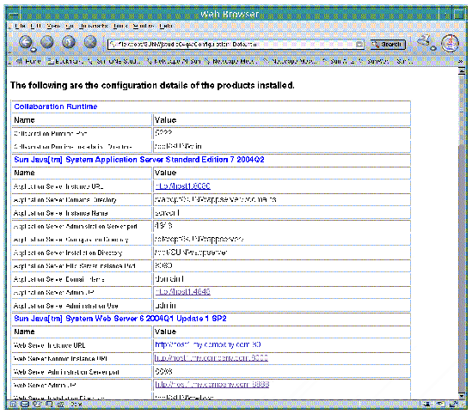Click the security lock icon in status bar
Viewport: 472px width, 414px height.
coord(453,405)
